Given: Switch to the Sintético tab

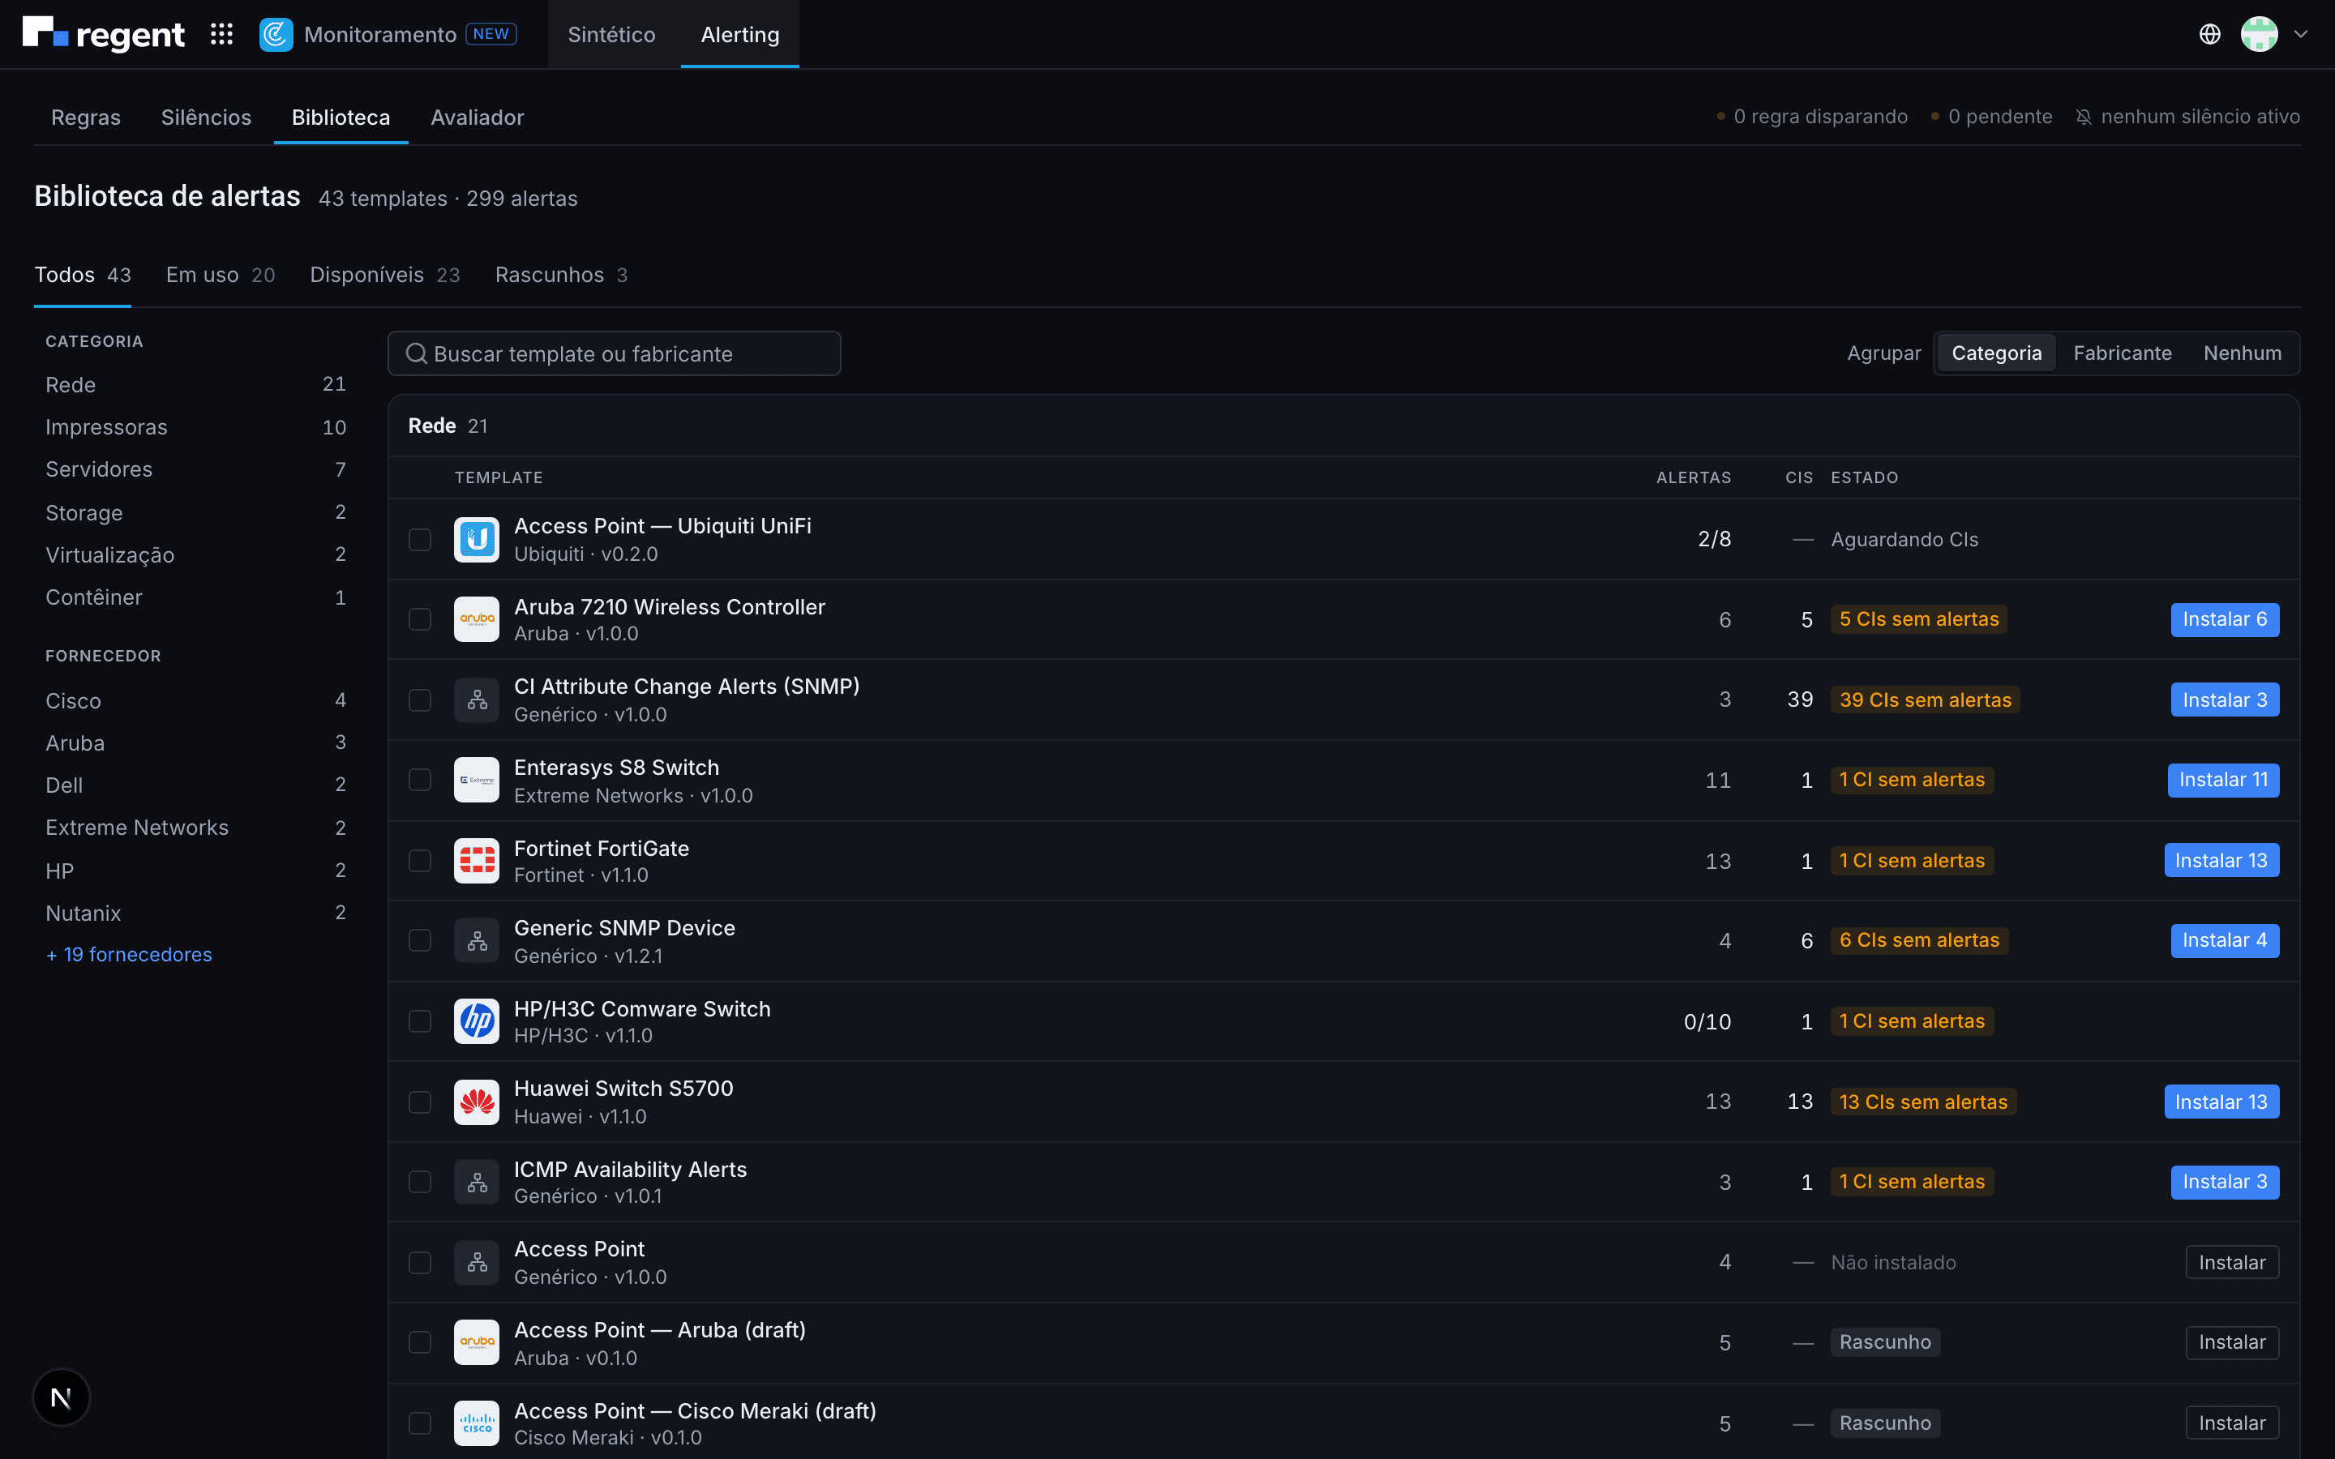Looking at the screenshot, I should 612,35.
